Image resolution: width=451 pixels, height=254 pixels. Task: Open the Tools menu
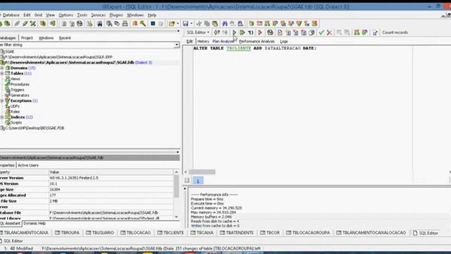click(x=82, y=15)
